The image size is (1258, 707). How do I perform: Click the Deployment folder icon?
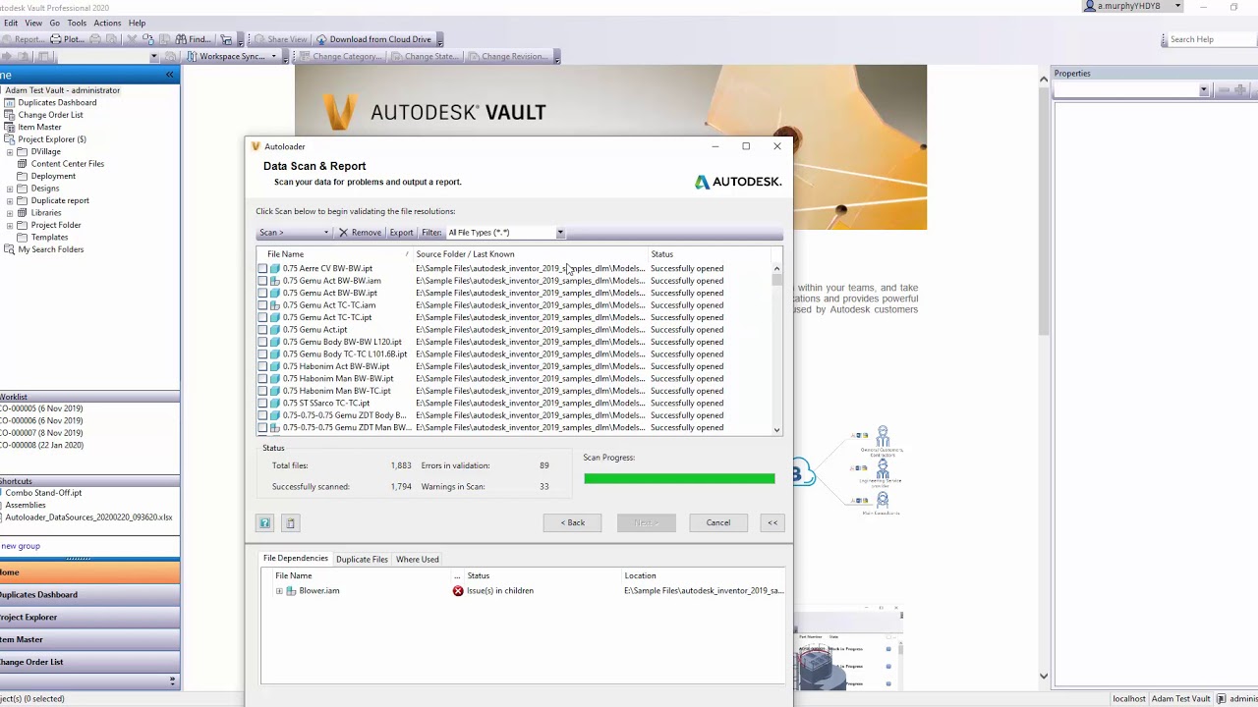pyautogui.click(x=22, y=176)
